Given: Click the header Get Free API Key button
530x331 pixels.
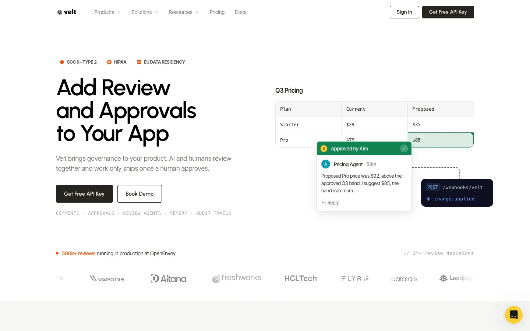Looking at the screenshot, I should 448,12.
